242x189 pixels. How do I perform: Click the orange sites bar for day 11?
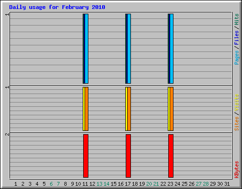[x=86, y=109]
